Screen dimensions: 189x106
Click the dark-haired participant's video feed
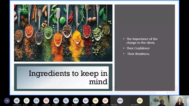click(x=159, y=101)
